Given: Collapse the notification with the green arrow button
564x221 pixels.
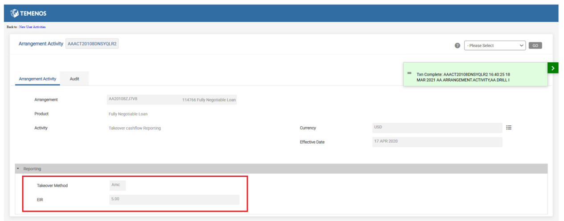Looking at the screenshot, I should point(552,68).
